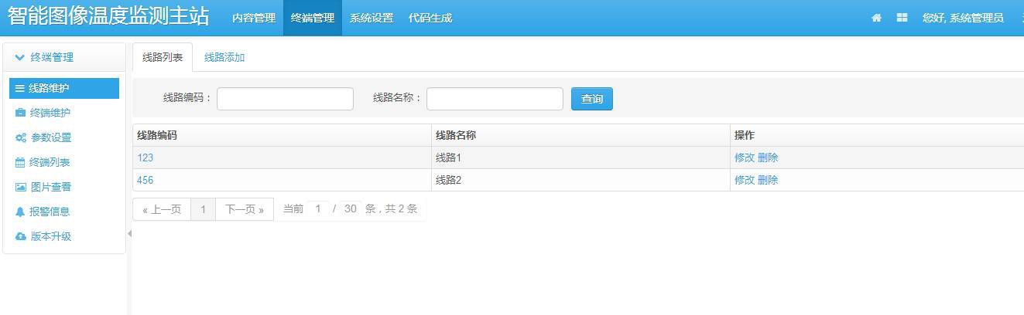1024x315 pixels.
Task: Go to next page with 下一页 »
Action: [245, 209]
